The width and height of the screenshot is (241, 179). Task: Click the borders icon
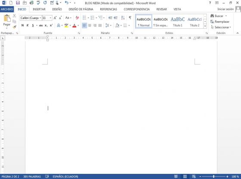(x=125, y=25)
